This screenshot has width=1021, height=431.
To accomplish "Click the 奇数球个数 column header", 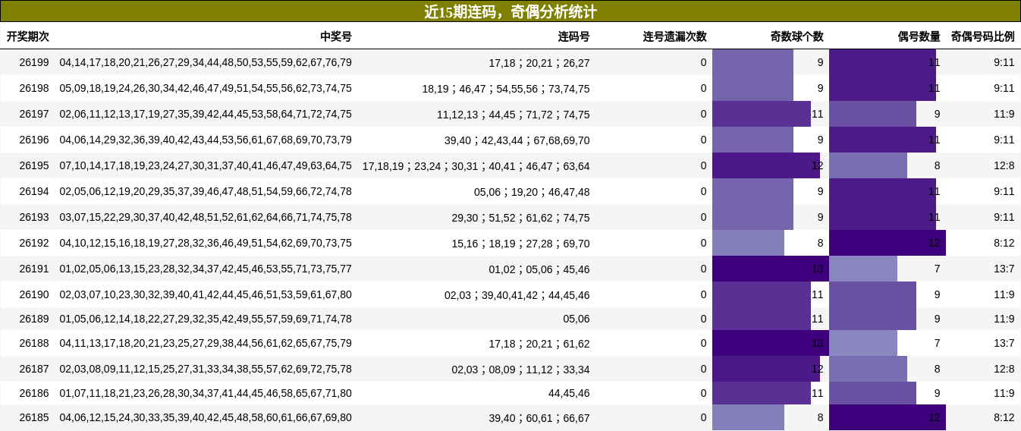I will pyautogui.click(x=797, y=36).
